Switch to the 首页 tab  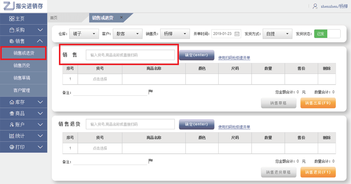tap(54, 18)
